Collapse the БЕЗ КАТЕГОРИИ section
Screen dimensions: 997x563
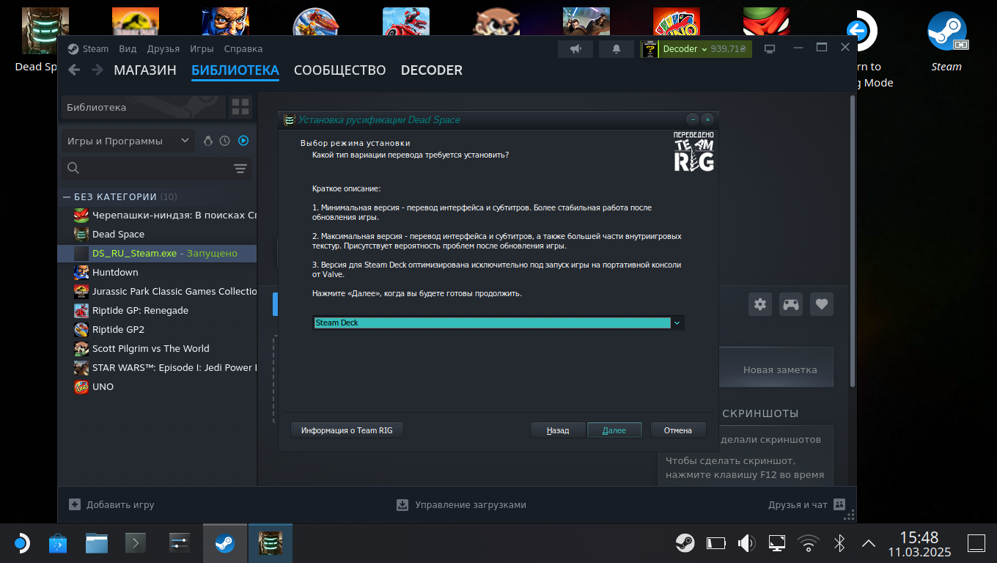point(67,196)
